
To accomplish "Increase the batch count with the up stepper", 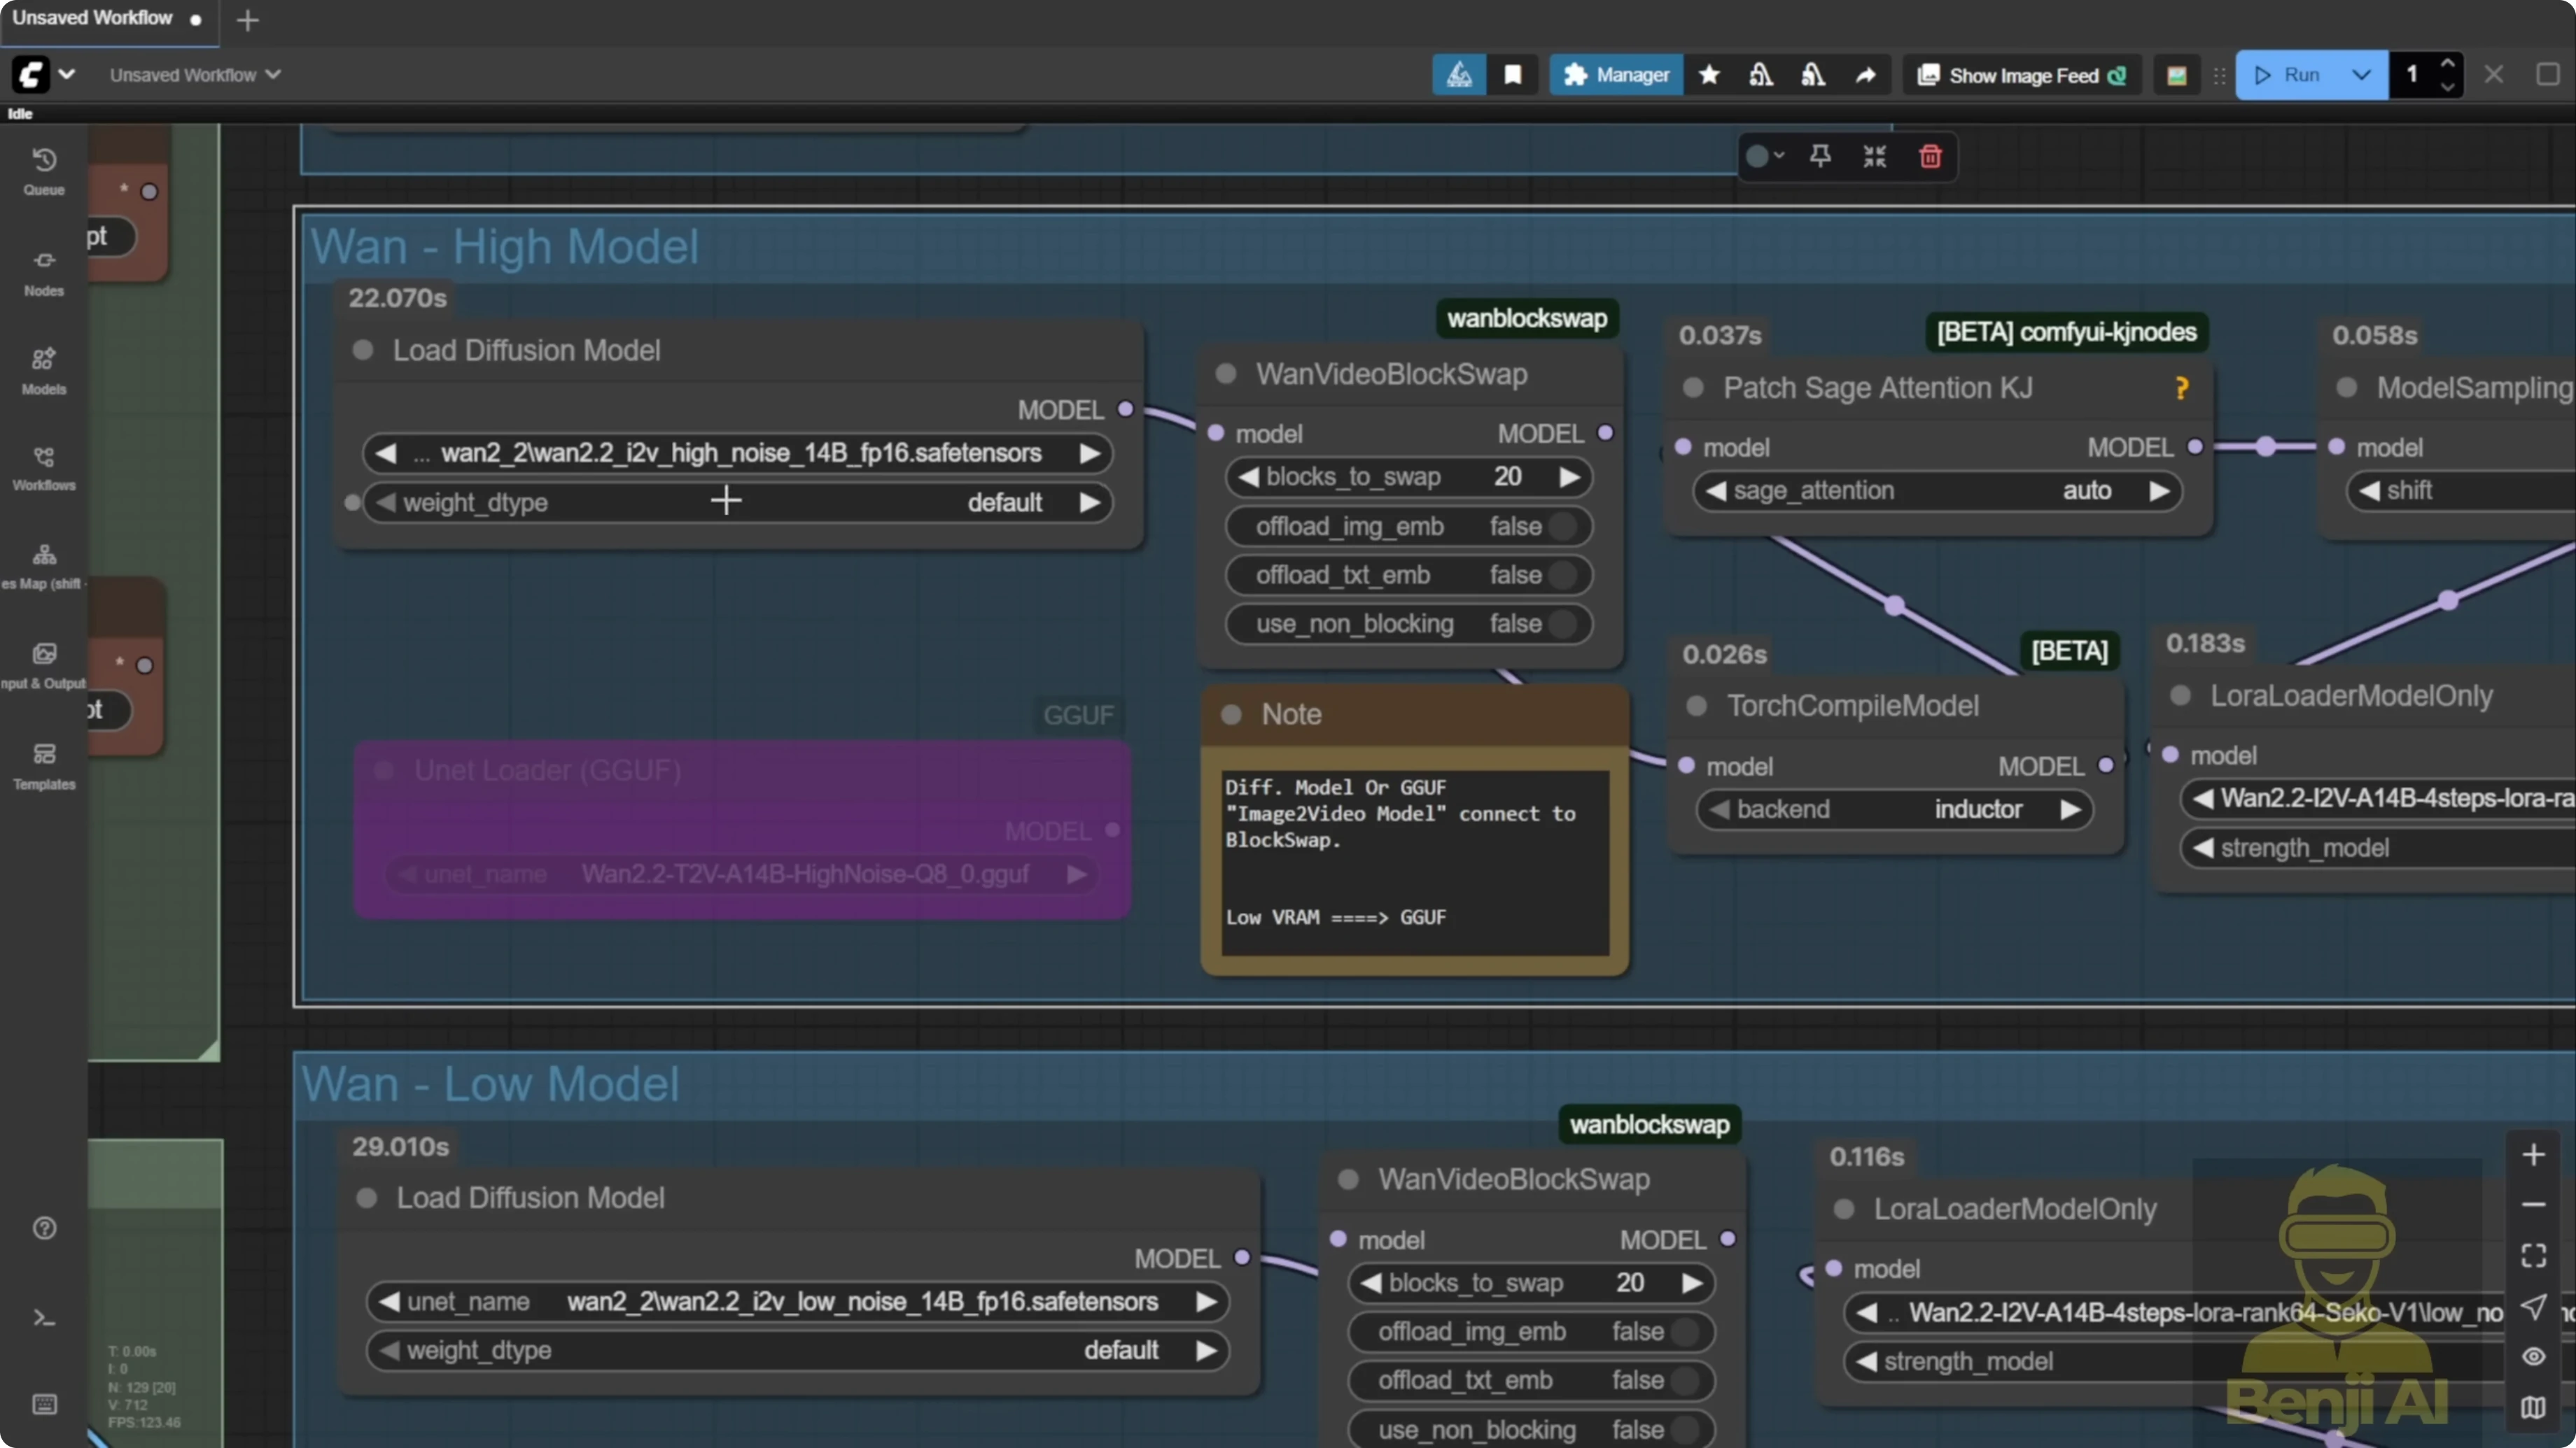I will click(2448, 63).
